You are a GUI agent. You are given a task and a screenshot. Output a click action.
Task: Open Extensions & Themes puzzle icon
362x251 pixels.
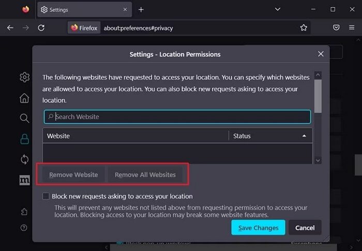click(x=24, y=212)
